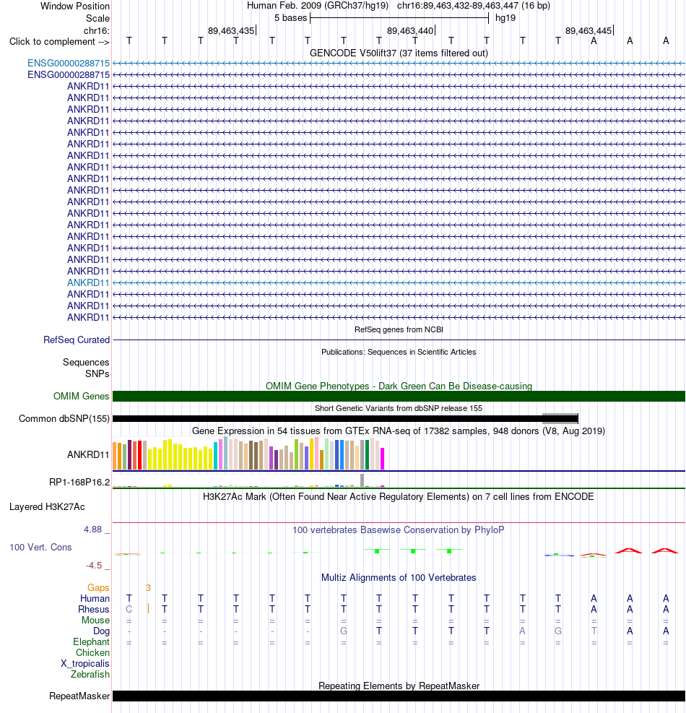The height and width of the screenshot is (713, 686).
Task: Select the light-blue ENSG00000288715 transcript label
Action: coord(68,63)
